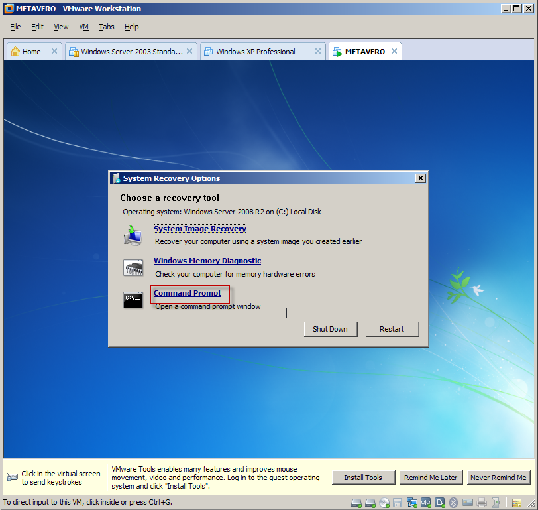Switch to Windows XP Professional tab
The image size is (538, 510).
pos(256,52)
